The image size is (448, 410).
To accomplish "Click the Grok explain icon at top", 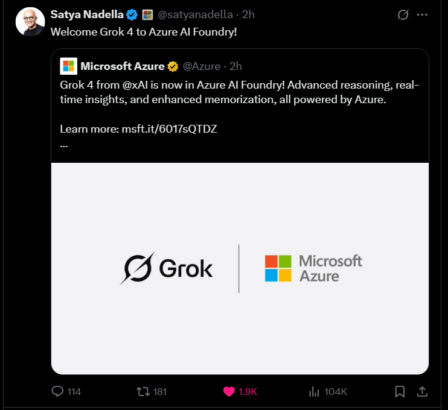I will point(403,14).
